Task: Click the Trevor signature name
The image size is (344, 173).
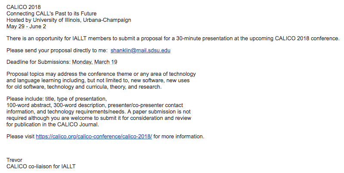Action: [15, 160]
